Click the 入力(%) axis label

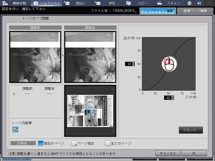tap(191, 97)
